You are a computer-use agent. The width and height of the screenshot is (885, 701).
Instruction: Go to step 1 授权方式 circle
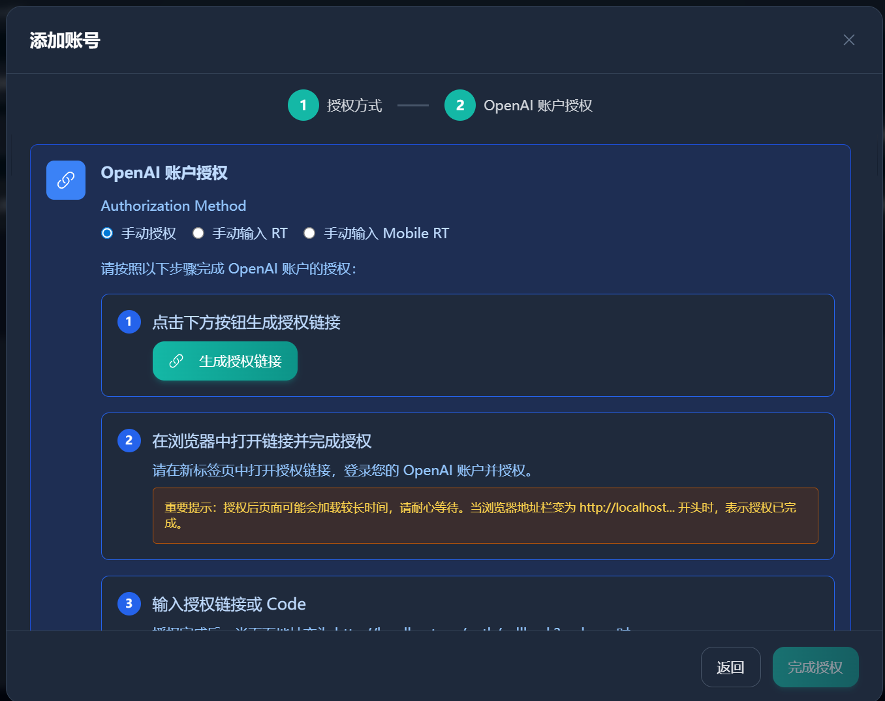pos(303,105)
